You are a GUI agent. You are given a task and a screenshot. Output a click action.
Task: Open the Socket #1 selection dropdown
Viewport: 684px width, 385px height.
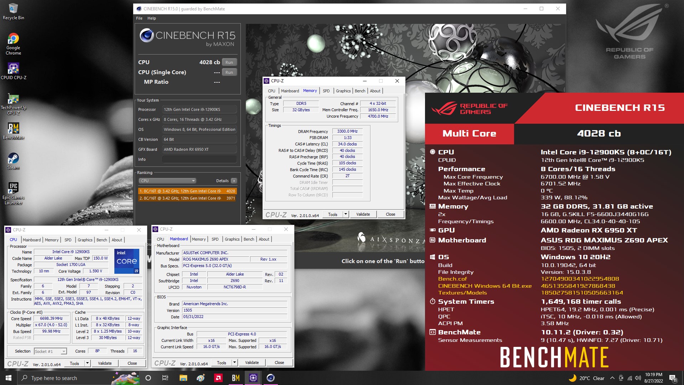pos(50,351)
